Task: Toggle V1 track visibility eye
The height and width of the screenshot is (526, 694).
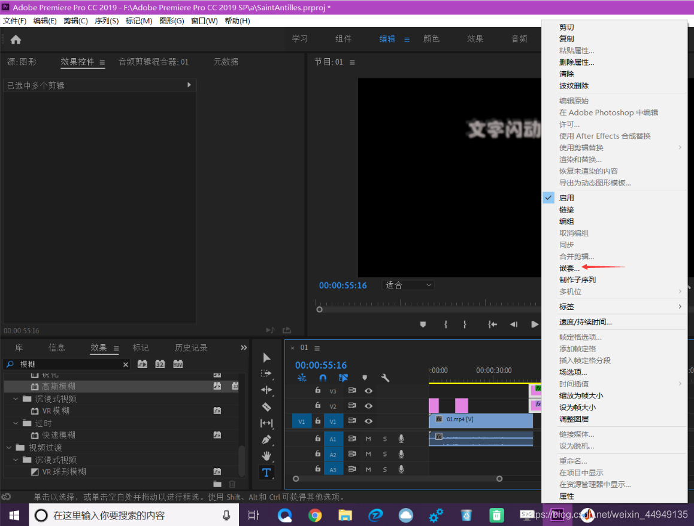Action: pyautogui.click(x=368, y=421)
